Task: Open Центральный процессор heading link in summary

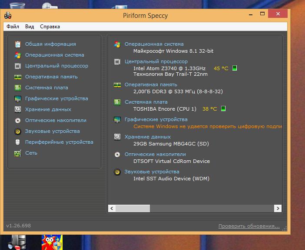Action: 156,62
